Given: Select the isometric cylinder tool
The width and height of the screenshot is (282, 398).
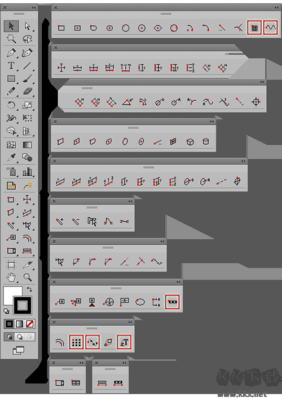Looking at the screenshot, I should tap(206, 142).
